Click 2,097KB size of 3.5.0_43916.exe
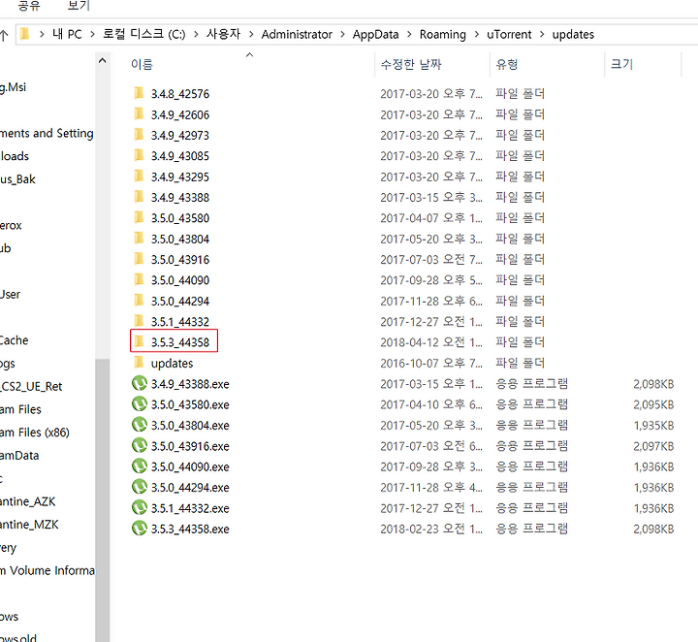The height and width of the screenshot is (642, 698). click(653, 446)
